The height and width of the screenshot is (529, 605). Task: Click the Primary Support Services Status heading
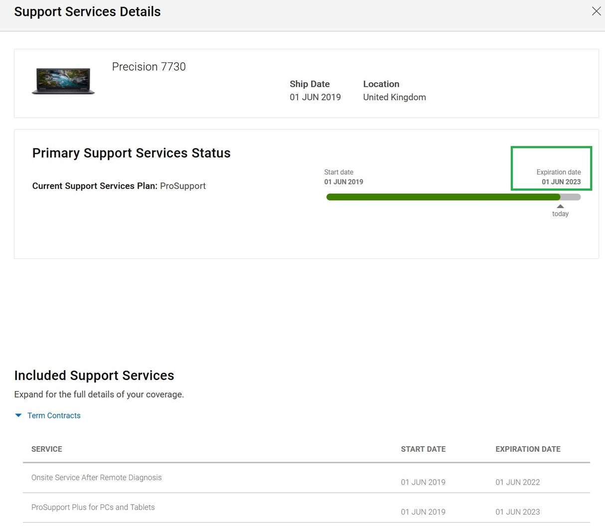pyautogui.click(x=132, y=153)
